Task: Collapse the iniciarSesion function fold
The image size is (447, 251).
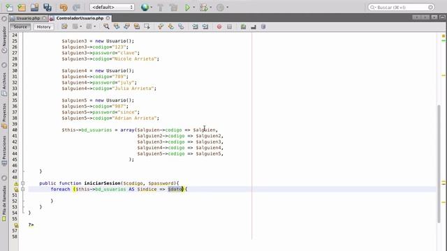Action: click(23, 183)
